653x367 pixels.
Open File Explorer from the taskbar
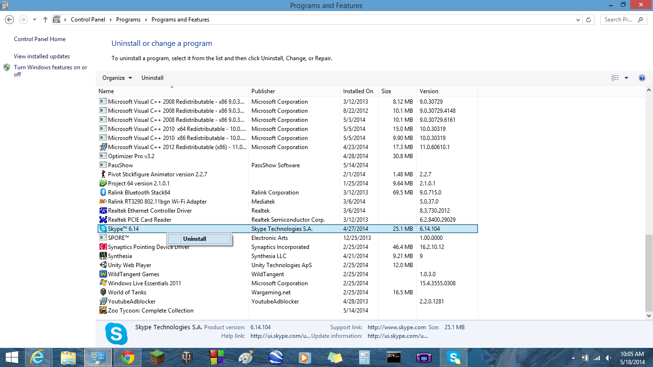point(69,357)
